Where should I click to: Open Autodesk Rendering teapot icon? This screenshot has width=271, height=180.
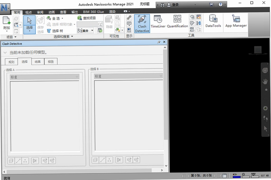pos(192,17)
